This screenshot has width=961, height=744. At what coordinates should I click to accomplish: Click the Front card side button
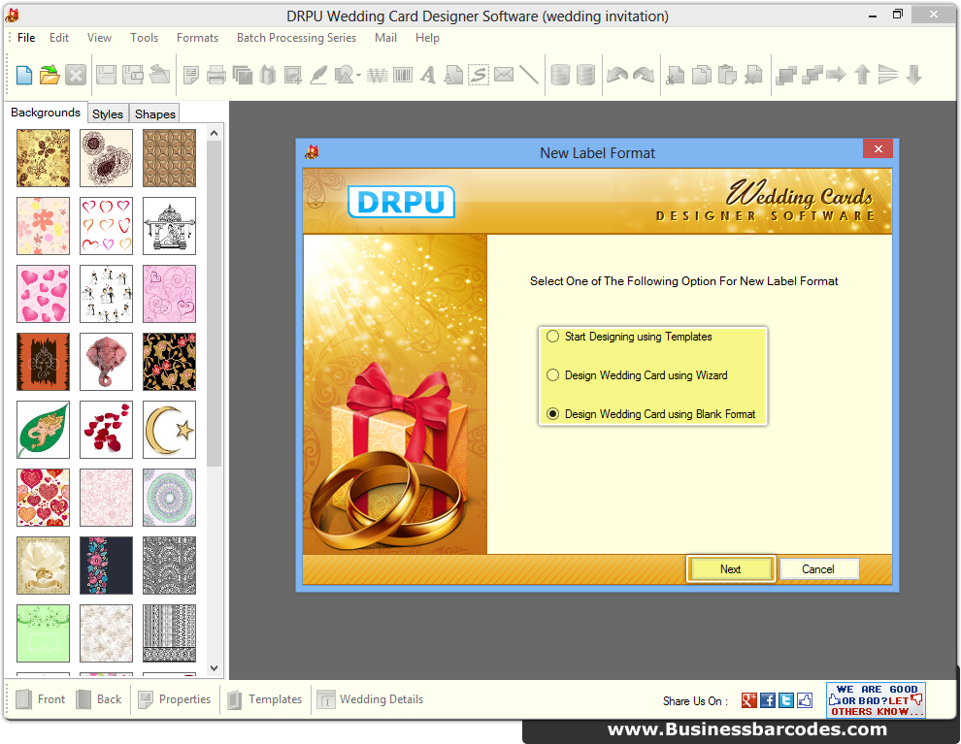41,699
